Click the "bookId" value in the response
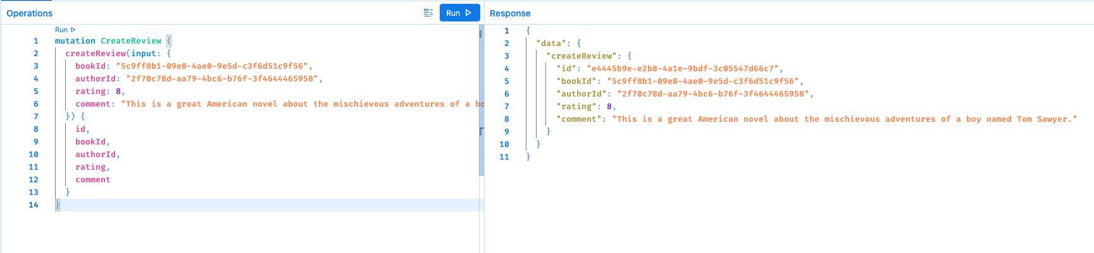1094x253 pixels. 703,81
